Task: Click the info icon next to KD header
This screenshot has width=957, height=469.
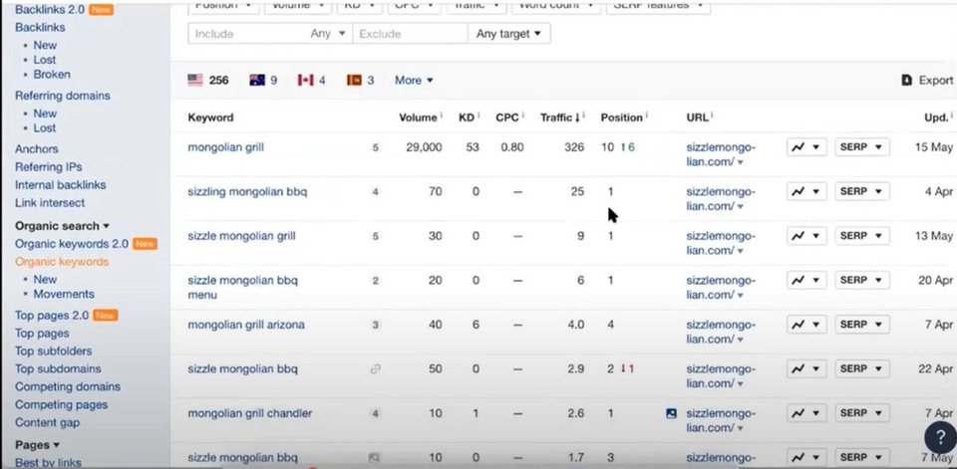Action: [x=478, y=115]
